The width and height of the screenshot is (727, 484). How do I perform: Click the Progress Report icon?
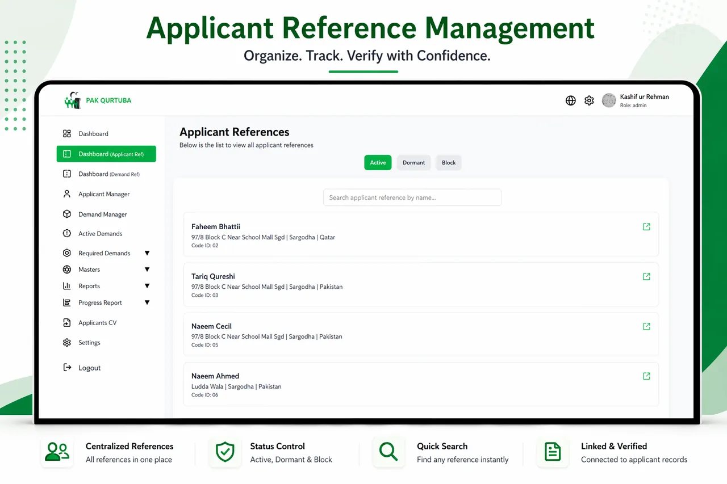(x=67, y=303)
